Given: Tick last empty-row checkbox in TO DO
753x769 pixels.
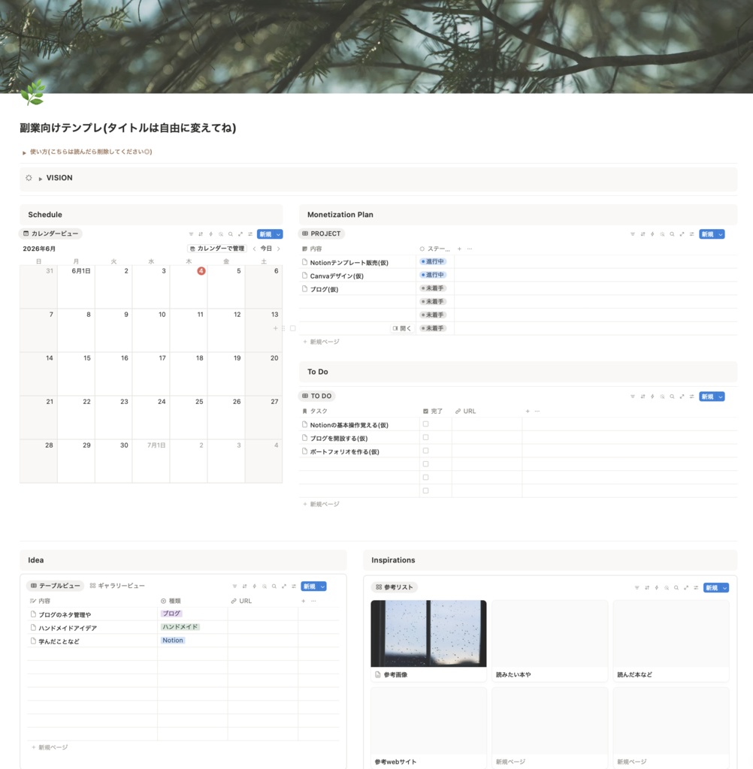Looking at the screenshot, I should click(425, 490).
